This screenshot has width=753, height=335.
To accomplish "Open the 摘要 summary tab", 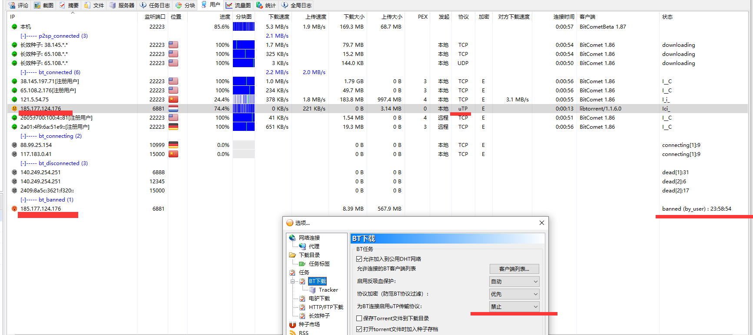I will tap(69, 5).
